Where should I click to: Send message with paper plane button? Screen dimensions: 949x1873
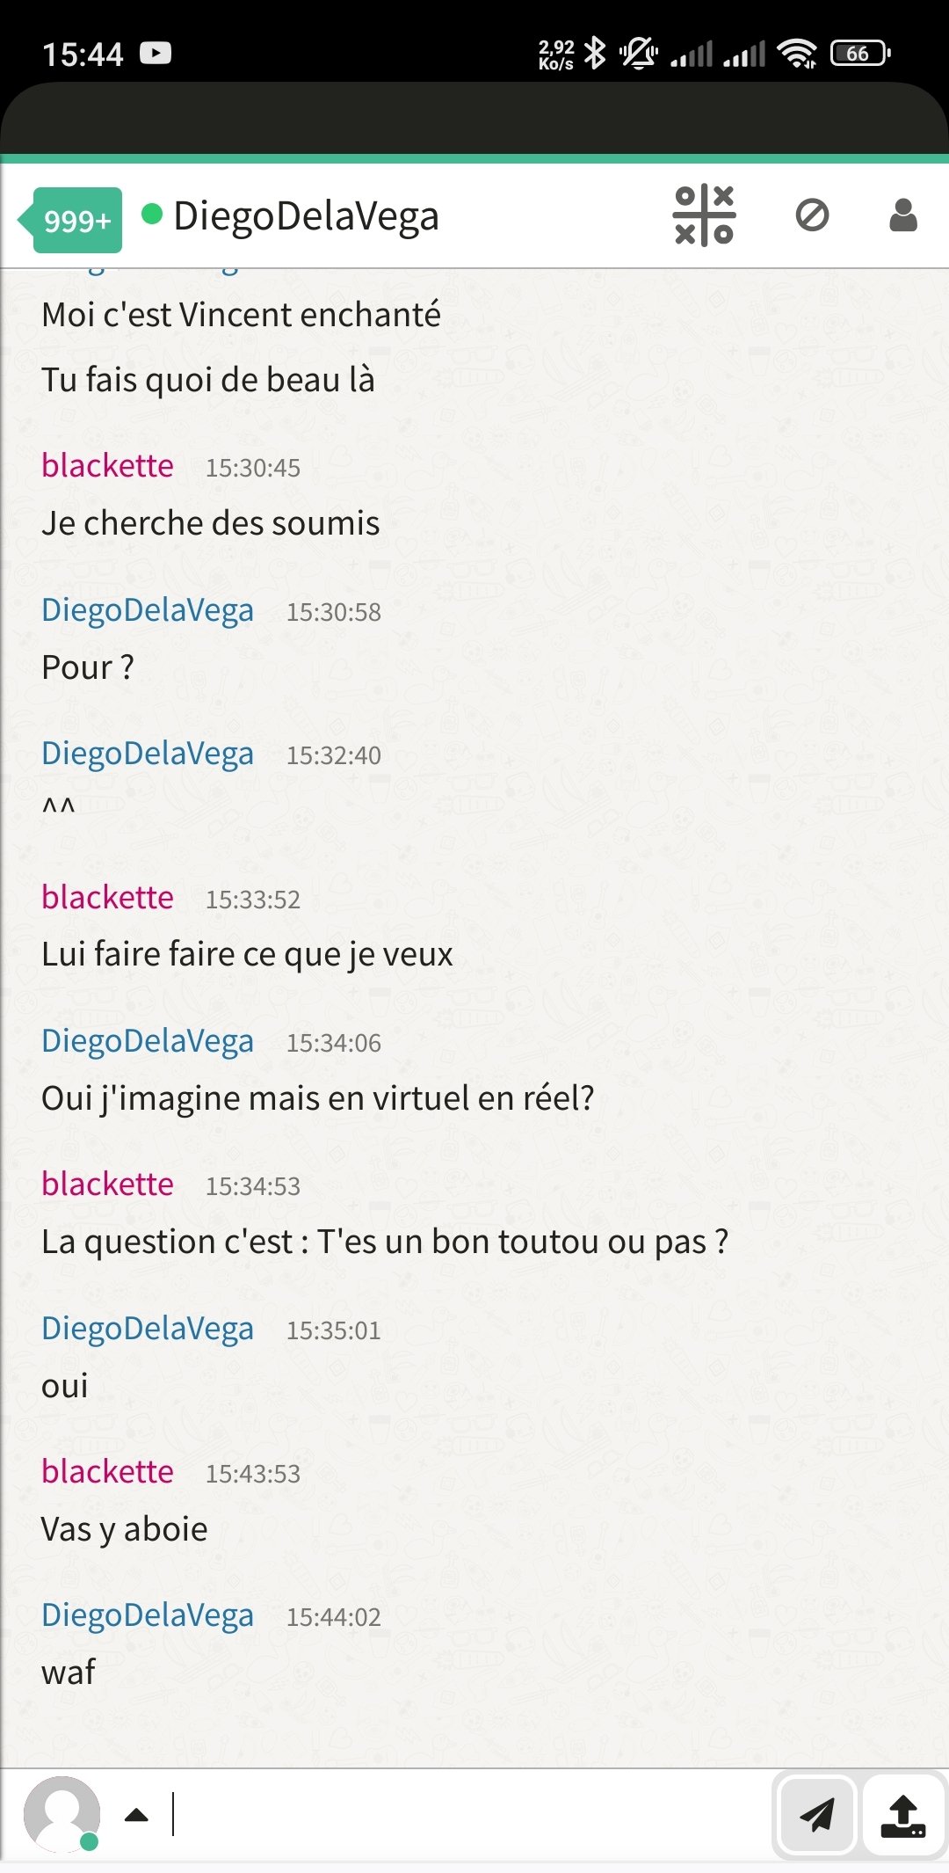pyautogui.click(x=816, y=1814)
